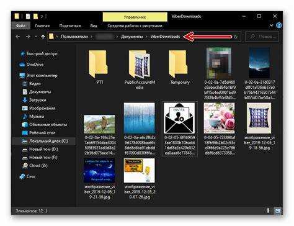This screenshot has height=226, width=294.
Task: Click ViberDownloads in the address bar
Action: tap(165, 37)
